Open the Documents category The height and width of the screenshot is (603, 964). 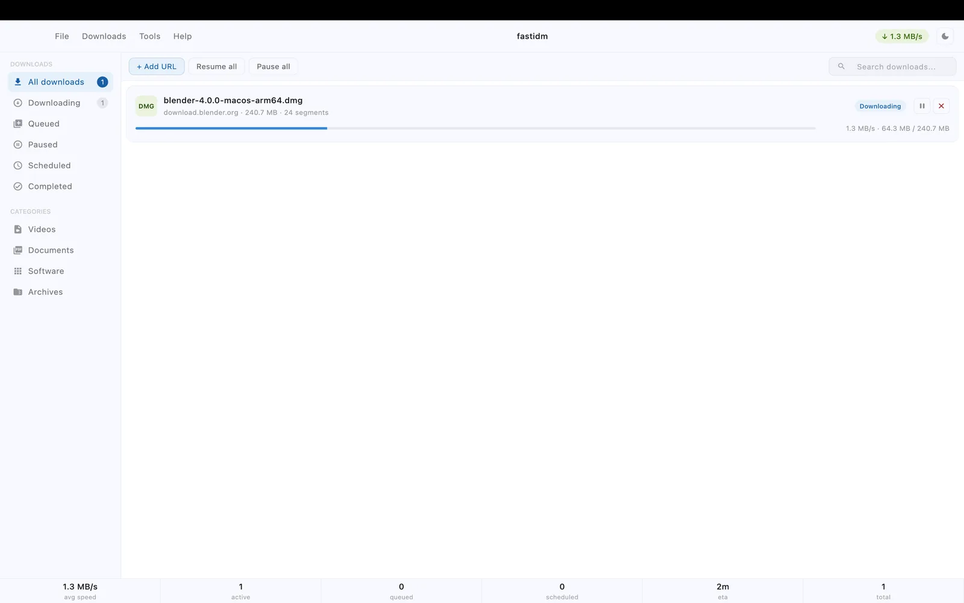pyautogui.click(x=60, y=250)
